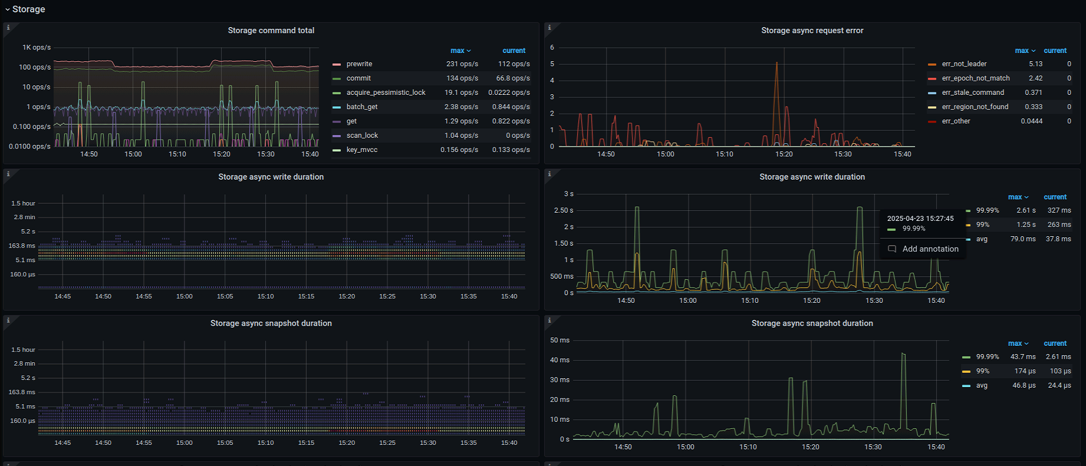This screenshot has height=466, width=1086.
Task: Toggle err_epoch_not_match series visibility
Action: [x=975, y=78]
